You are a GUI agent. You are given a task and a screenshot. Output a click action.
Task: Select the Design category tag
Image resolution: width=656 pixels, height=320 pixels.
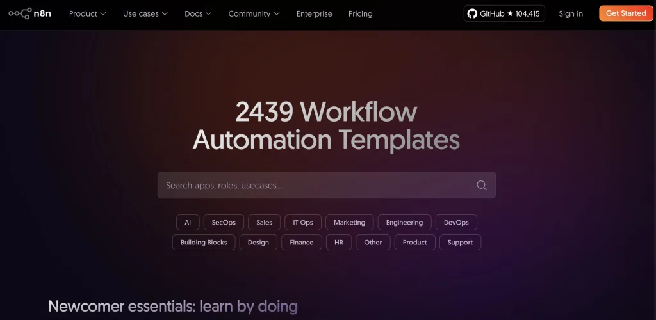(x=258, y=243)
